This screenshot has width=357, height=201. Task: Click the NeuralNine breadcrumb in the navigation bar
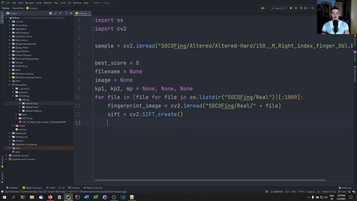point(18,8)
